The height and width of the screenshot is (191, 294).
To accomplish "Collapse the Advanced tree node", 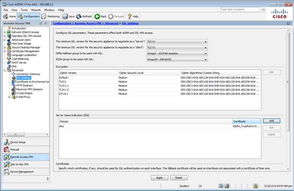I will [5, 70].
